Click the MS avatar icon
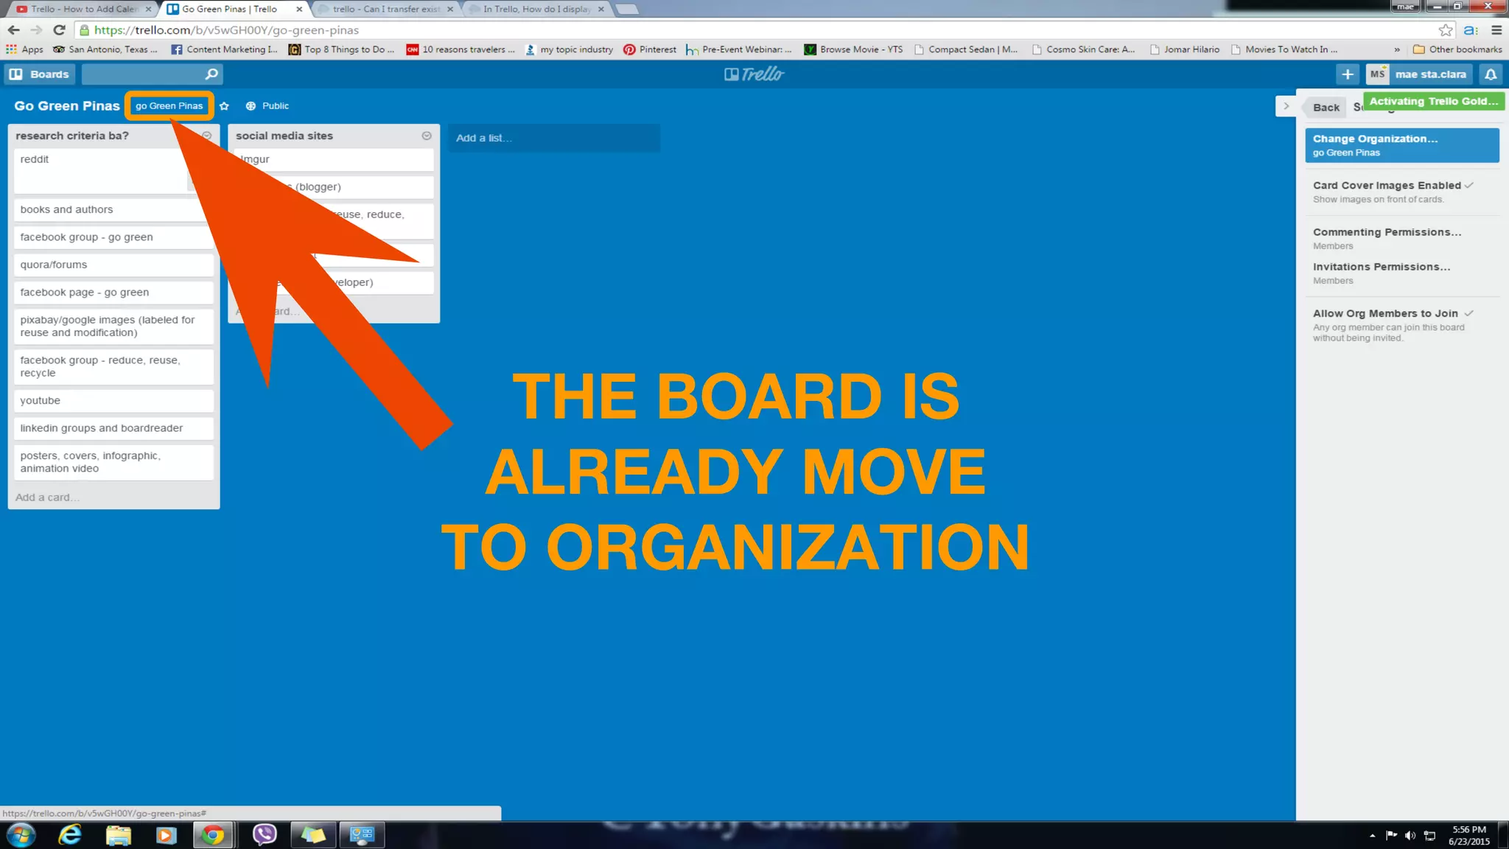This screenshot has height=849, width=1509. click(1378, 74)
